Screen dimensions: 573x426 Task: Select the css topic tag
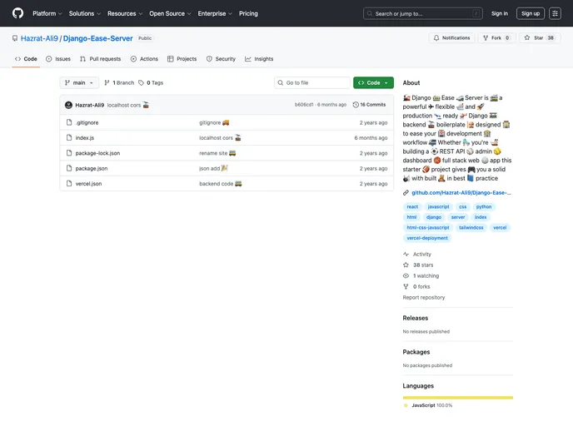point(462,207)
